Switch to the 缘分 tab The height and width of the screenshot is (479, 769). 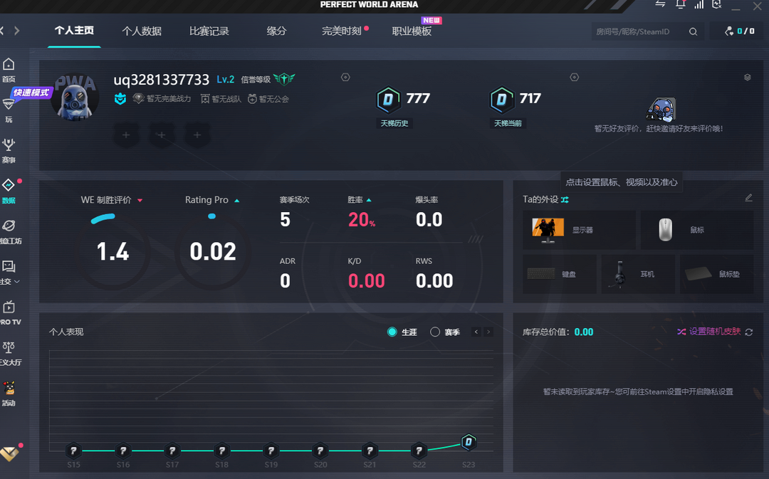pyautogui.click(x=276, y=31)
